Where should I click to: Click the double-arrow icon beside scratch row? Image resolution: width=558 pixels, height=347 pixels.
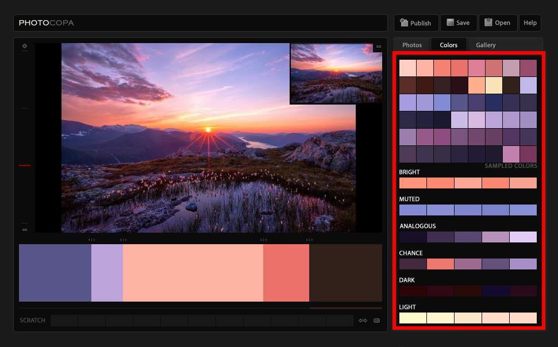(x=363, y=321)
